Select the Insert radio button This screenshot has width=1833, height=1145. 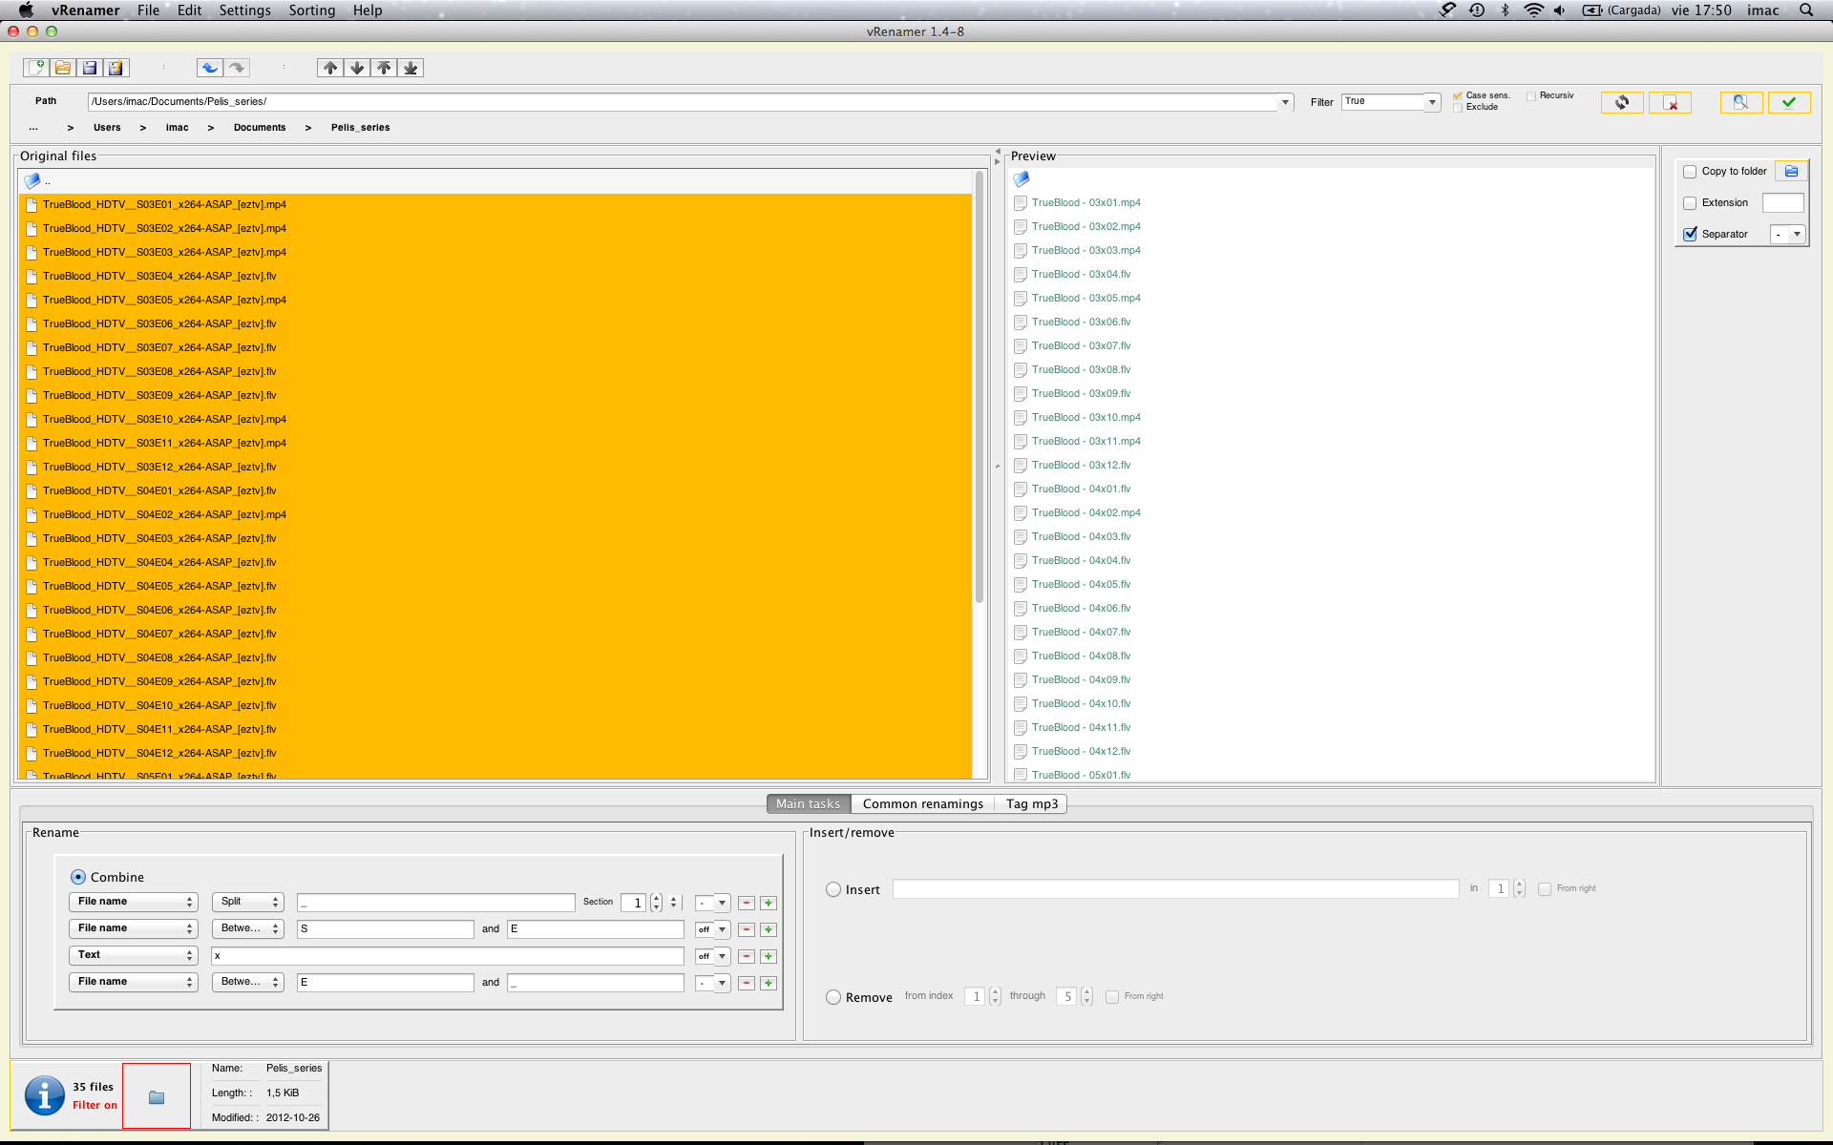tap(833, 889)
